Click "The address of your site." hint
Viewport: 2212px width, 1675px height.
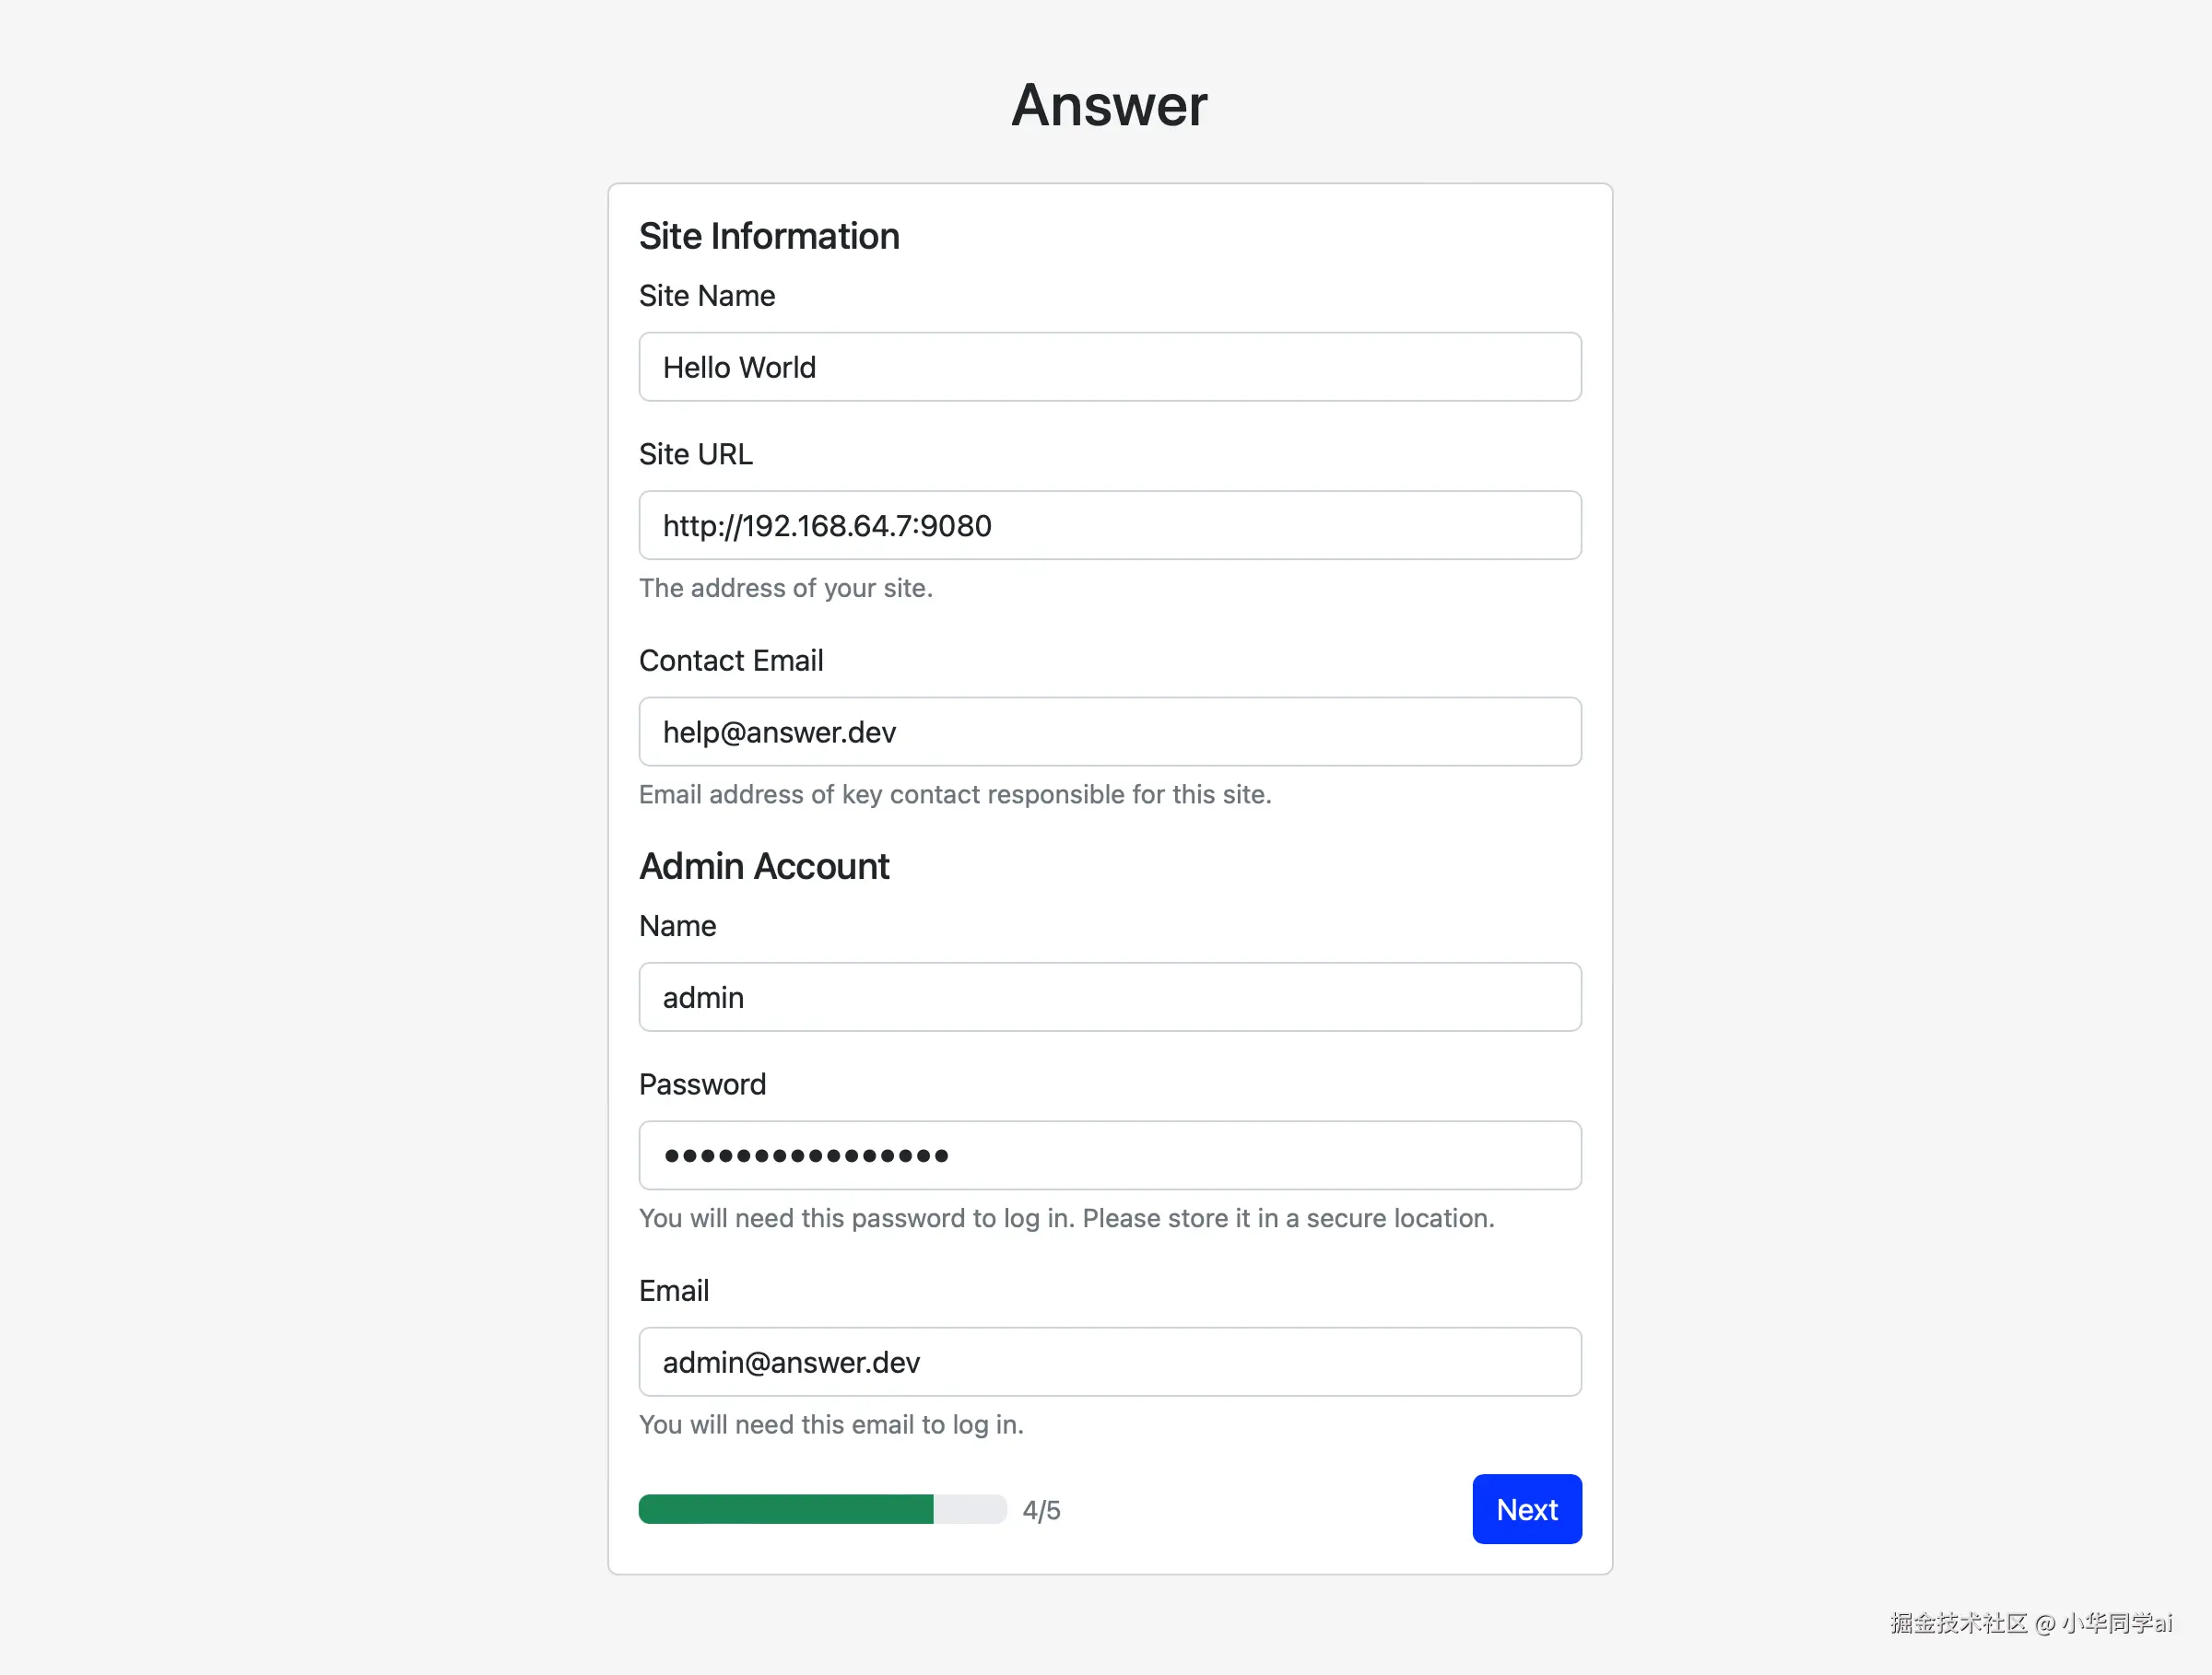[x=785, y=588]
